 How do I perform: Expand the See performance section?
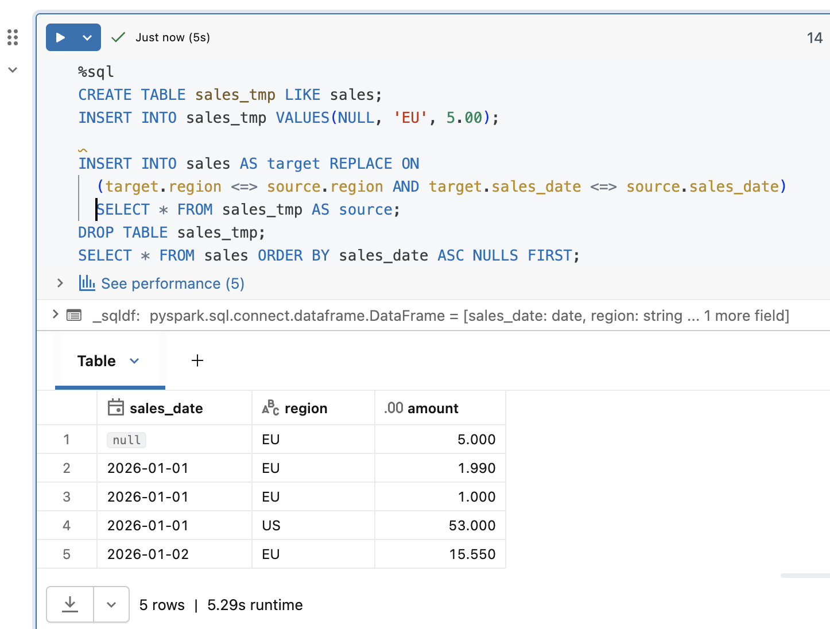60,283
